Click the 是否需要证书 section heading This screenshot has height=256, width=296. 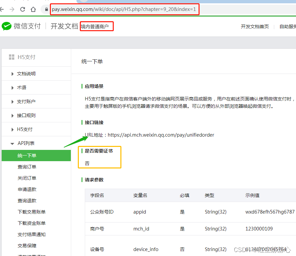click(x=99, y=151)
